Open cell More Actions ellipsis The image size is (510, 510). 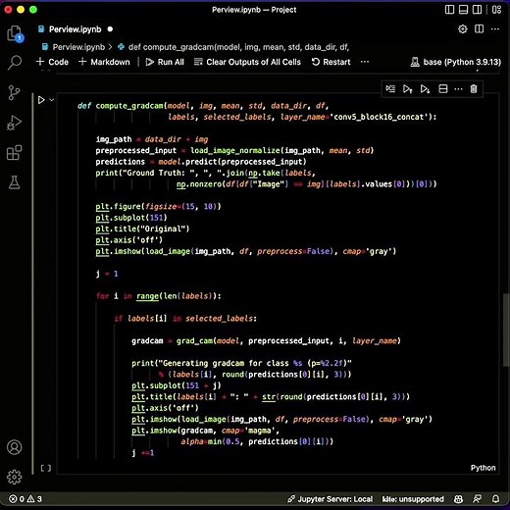[x=458, y=89]
